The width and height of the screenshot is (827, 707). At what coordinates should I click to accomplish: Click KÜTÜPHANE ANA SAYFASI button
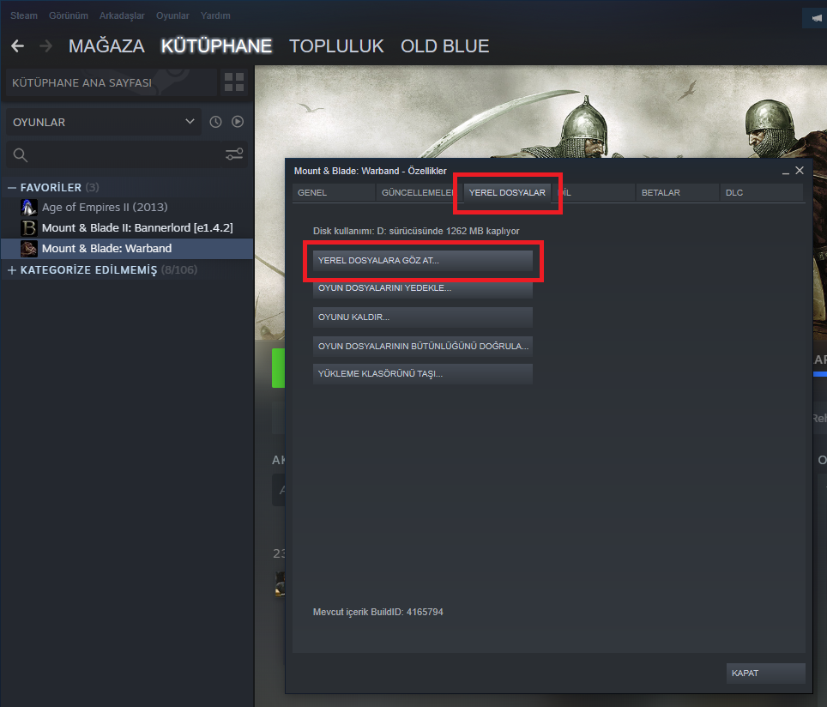coord(112,83)
